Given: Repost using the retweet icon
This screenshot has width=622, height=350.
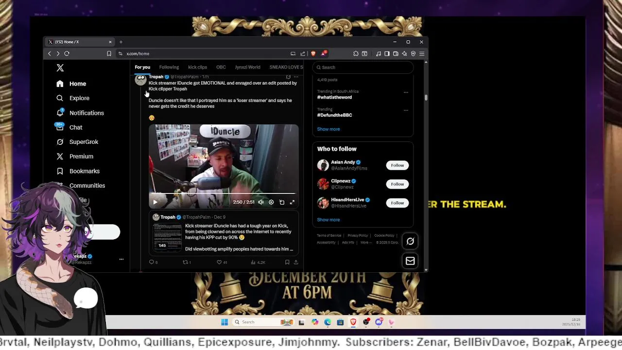Looking at the screenshot, I should [x=185, y=262].
